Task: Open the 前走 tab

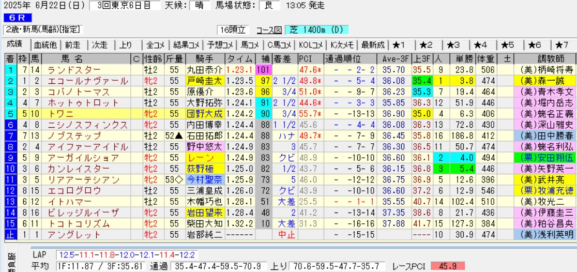Action: [x=73, y=44]
